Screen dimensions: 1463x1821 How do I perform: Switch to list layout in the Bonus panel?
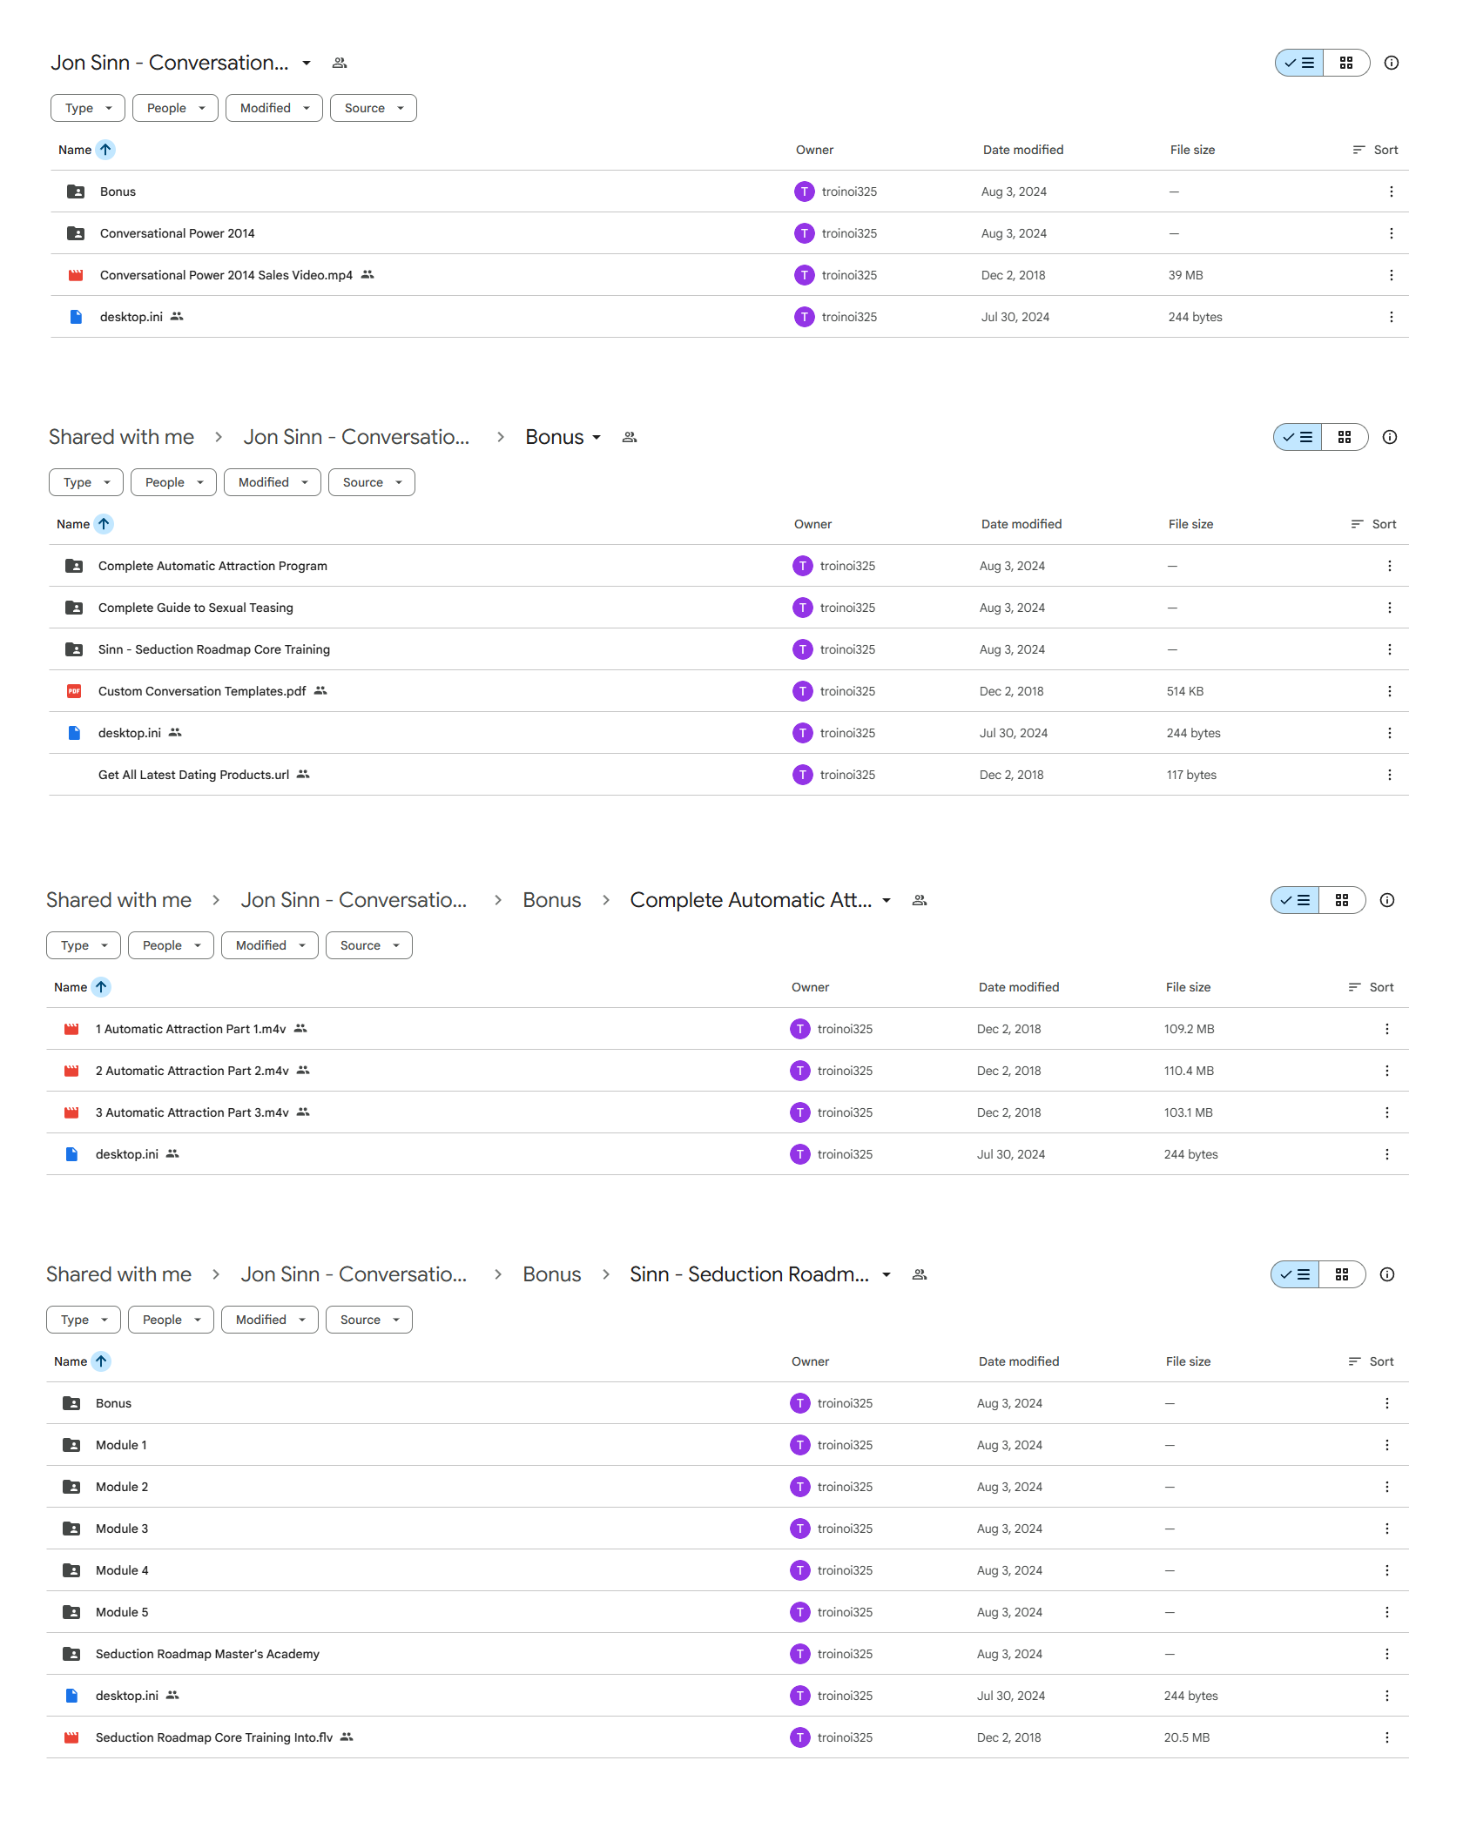point(1298,437)
